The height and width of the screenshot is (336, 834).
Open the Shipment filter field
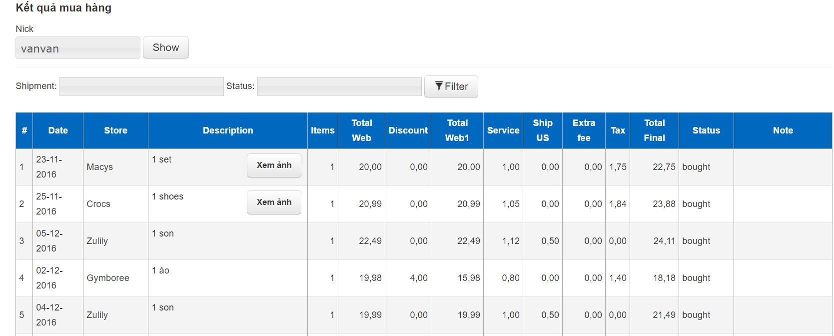[141, 86]
